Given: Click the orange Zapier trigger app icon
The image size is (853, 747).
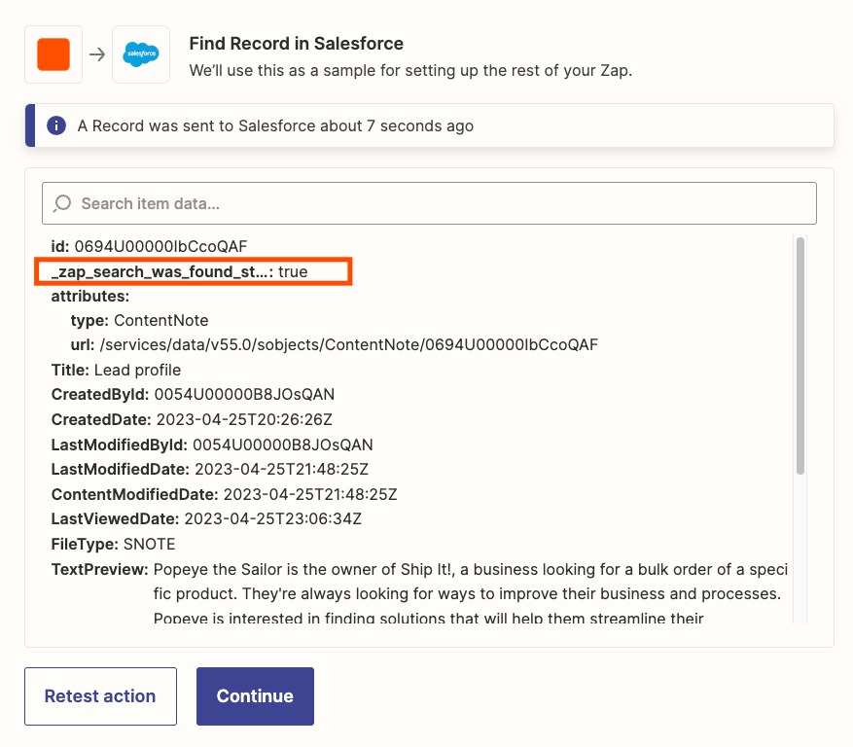Looking at the screenshot, I should [x=53, y=54].
